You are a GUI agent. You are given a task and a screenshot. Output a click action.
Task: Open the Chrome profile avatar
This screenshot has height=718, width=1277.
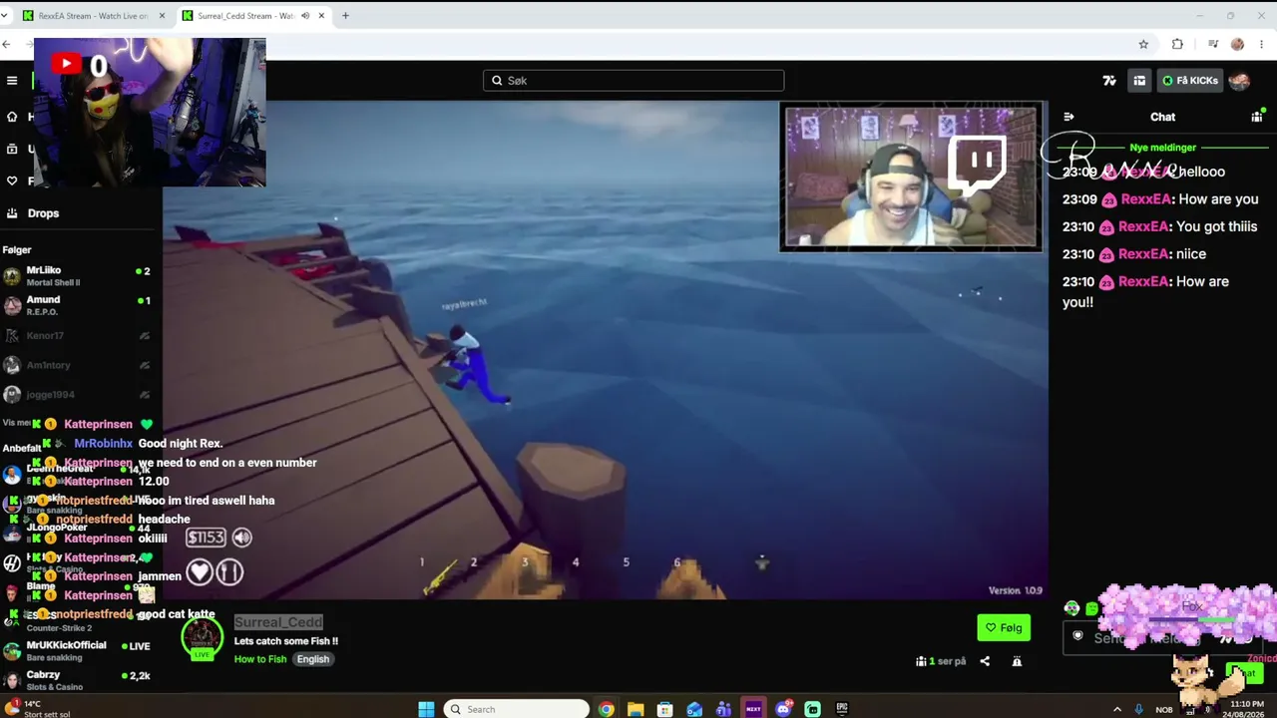pos(1237,44)
